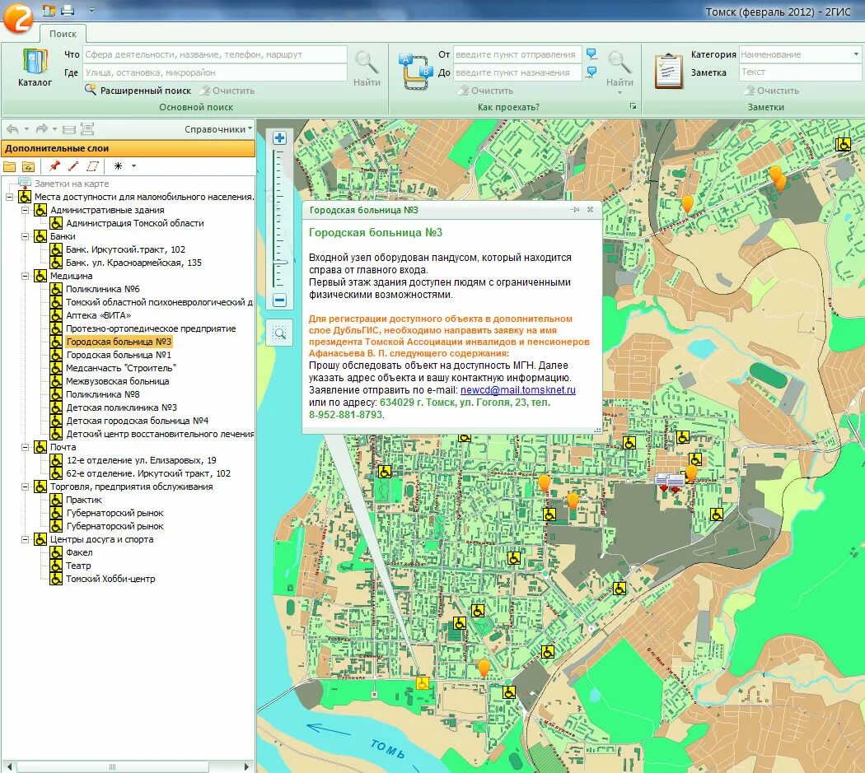Pick the departure point on the map icon

(591, 54)
